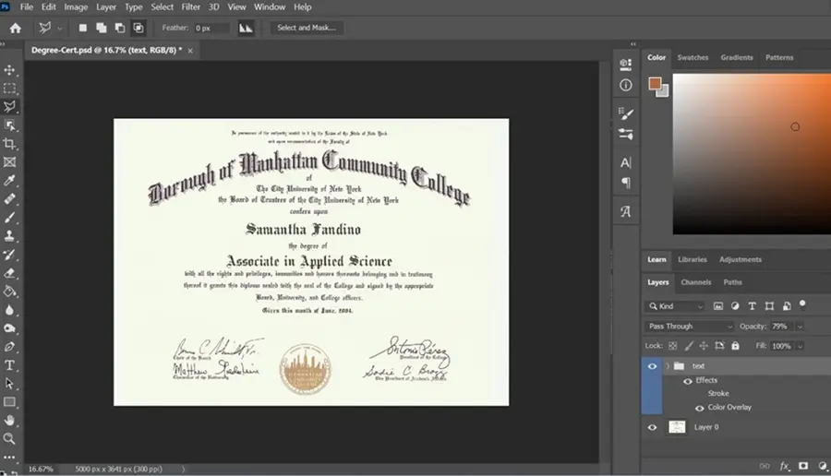This screenshot has height=476, width=831.
Task: Choose the Eyedropper tool
Action: pos(9,181)
